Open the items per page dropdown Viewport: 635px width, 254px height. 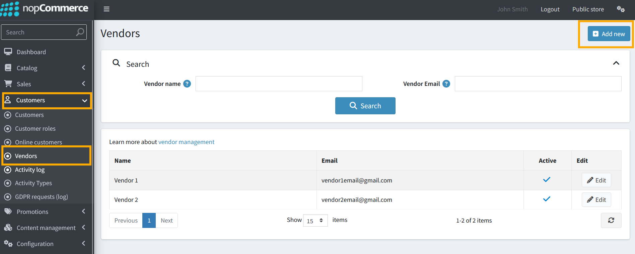click(x=315, y=221)
